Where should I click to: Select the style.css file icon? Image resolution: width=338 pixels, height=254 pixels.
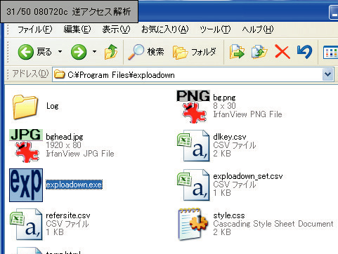193,224
